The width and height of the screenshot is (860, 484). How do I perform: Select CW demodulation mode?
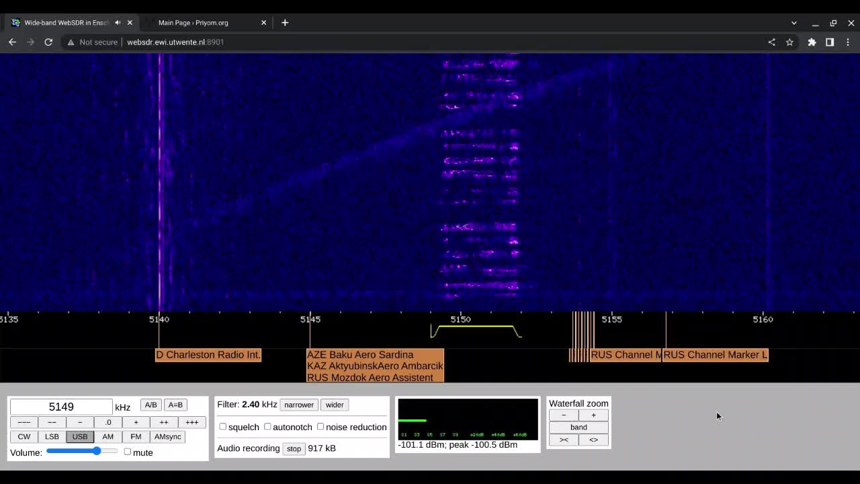click(24, 436)
